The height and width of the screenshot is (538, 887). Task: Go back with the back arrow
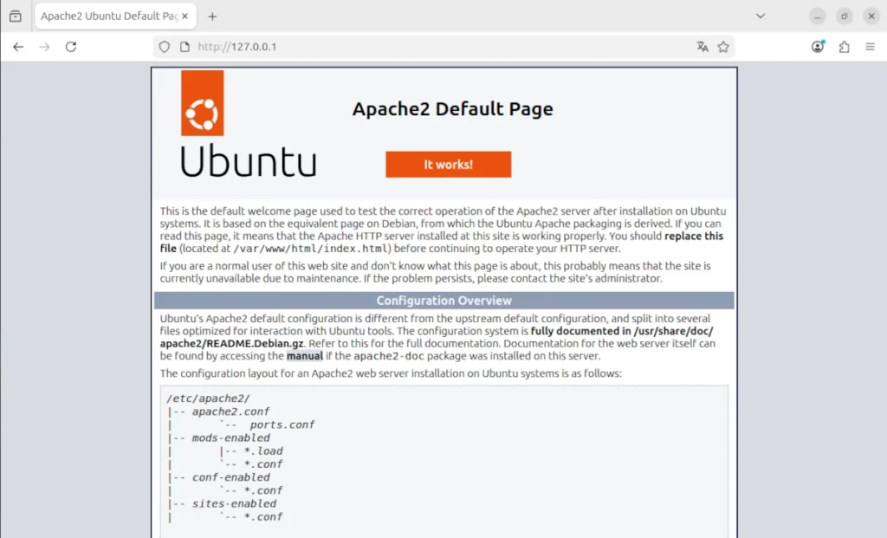(x=18, y=47)
